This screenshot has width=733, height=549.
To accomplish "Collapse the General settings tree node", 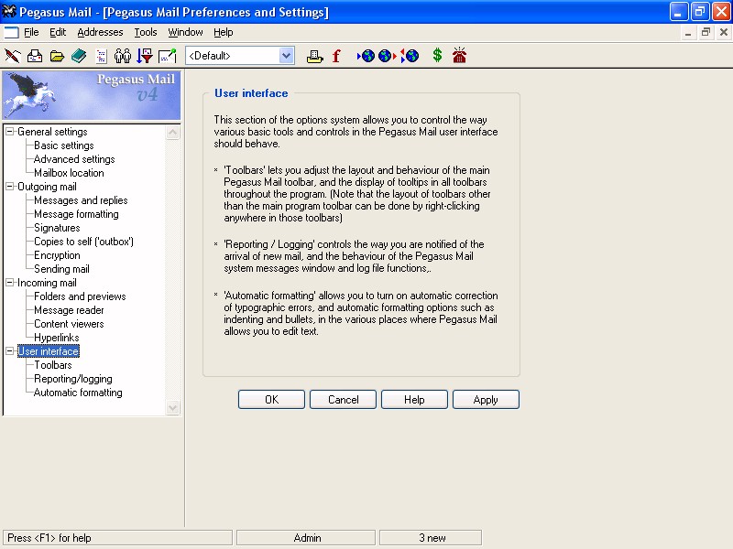I will pos(9,132).
